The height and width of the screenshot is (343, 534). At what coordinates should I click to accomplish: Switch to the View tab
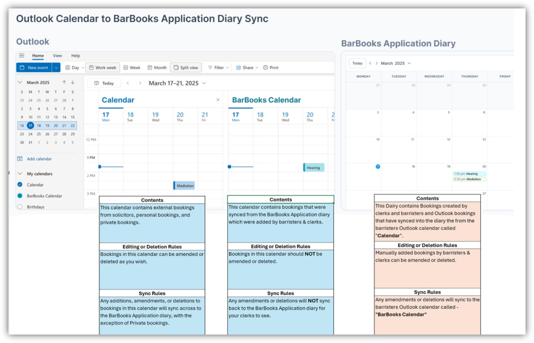coord(58,56)
